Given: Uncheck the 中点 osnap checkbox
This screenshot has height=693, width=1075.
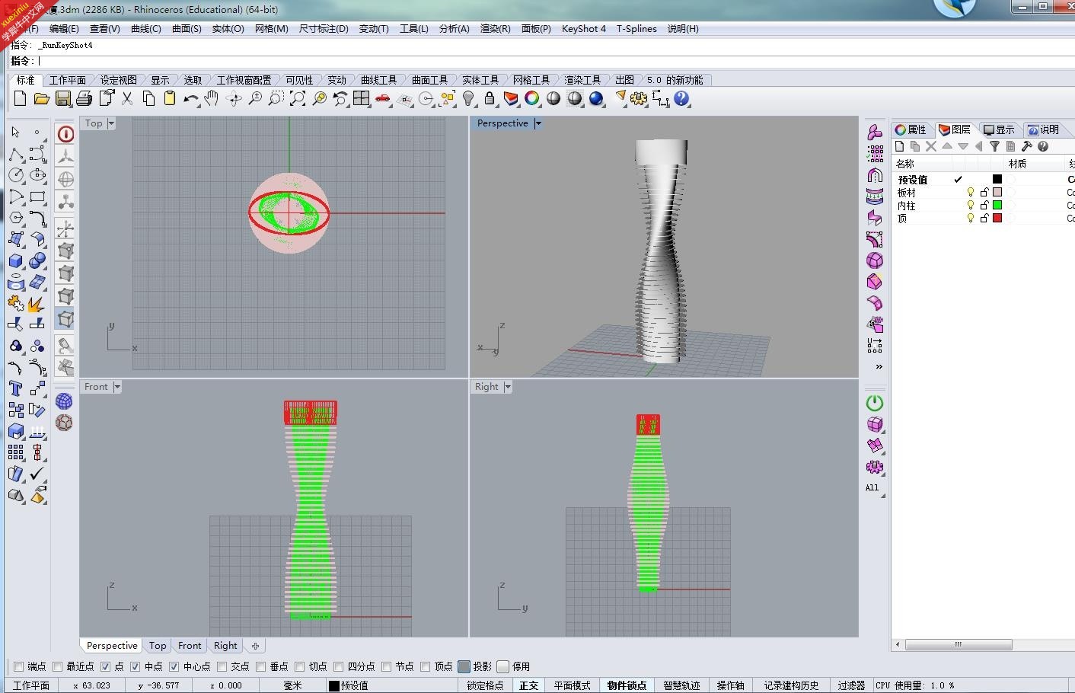Looking at the screenshot, I should [135, 666].
